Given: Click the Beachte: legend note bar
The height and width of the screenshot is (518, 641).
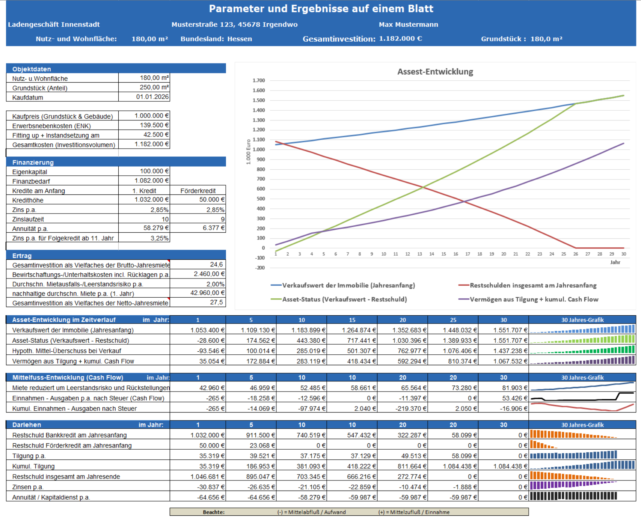Looking at the screenshot, I should [x=349, y=512].
